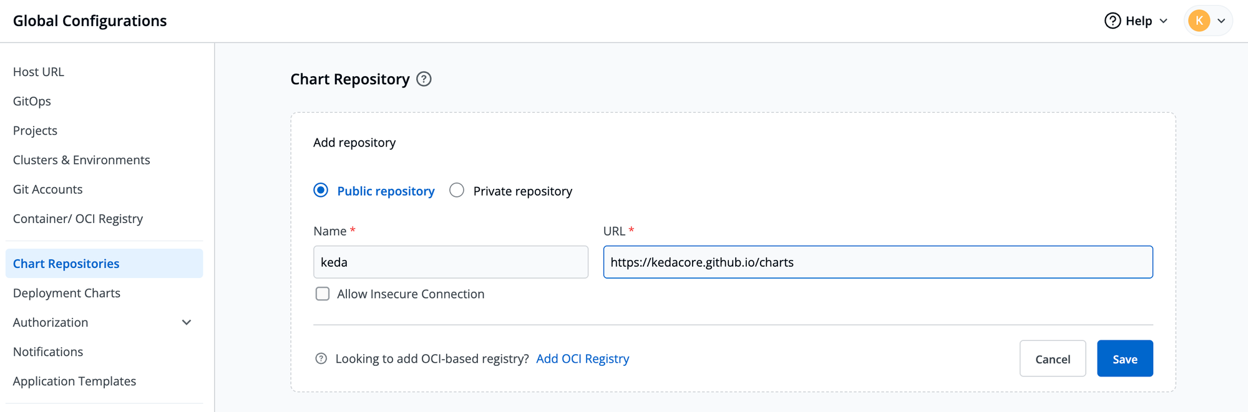
Task: Select the Private repository radio button
Action: click(457, 190)
